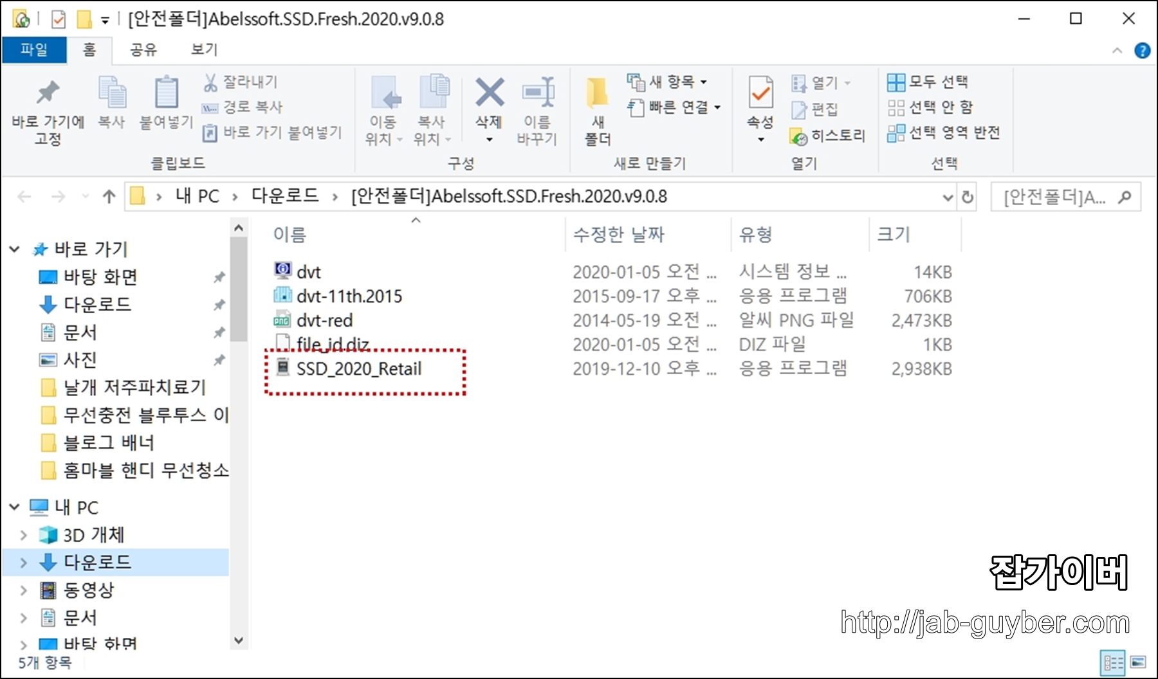Select the SSD_2020_Retail application file
The image size is (1158, 679).
point(349,368)
